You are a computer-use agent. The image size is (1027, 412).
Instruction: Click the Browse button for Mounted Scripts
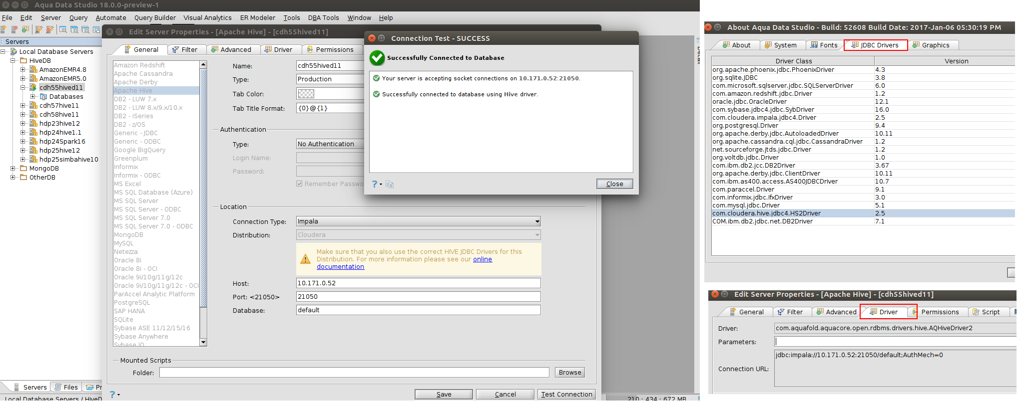click(569, 372)
